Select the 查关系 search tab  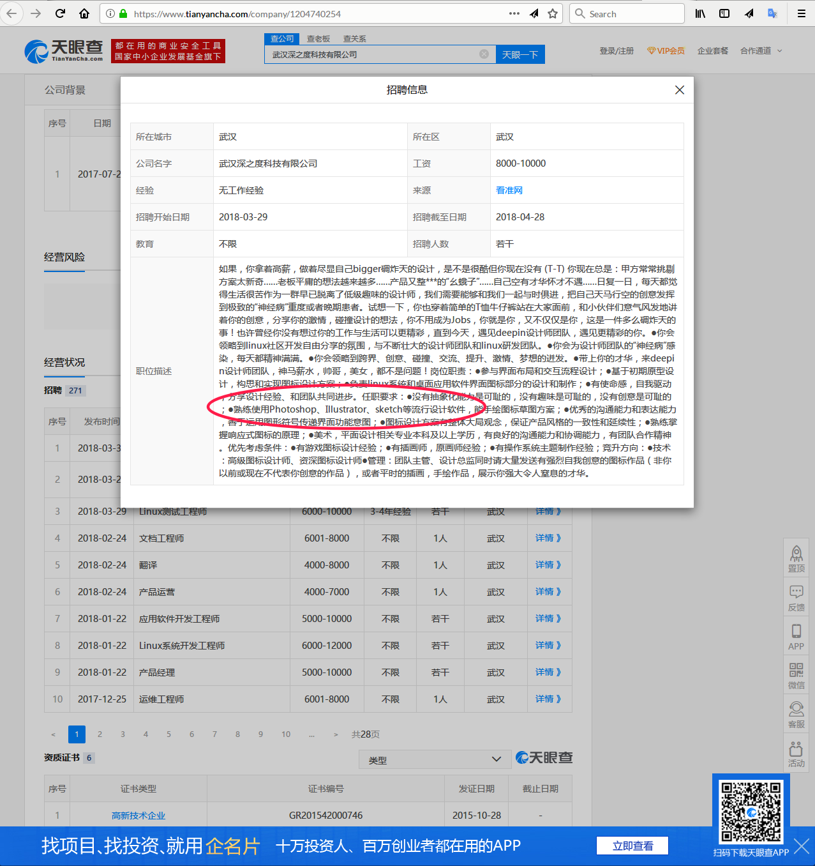tap(355, 39)
